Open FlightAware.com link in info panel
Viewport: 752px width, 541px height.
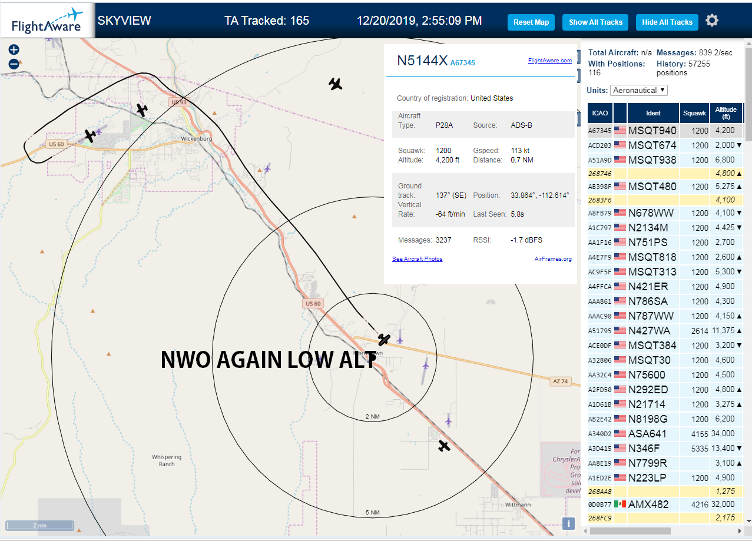550,61
